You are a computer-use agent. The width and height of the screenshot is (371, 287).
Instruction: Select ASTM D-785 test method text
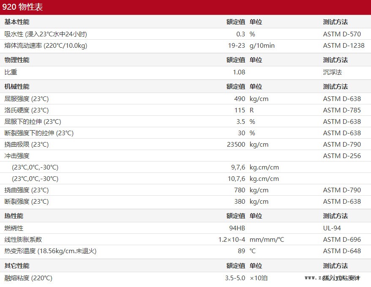tap(342, 110)
